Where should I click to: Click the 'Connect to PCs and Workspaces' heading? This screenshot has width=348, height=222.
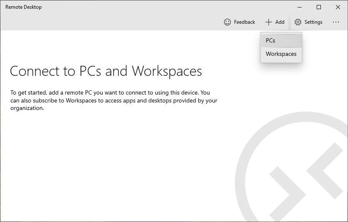click(106, 71)
